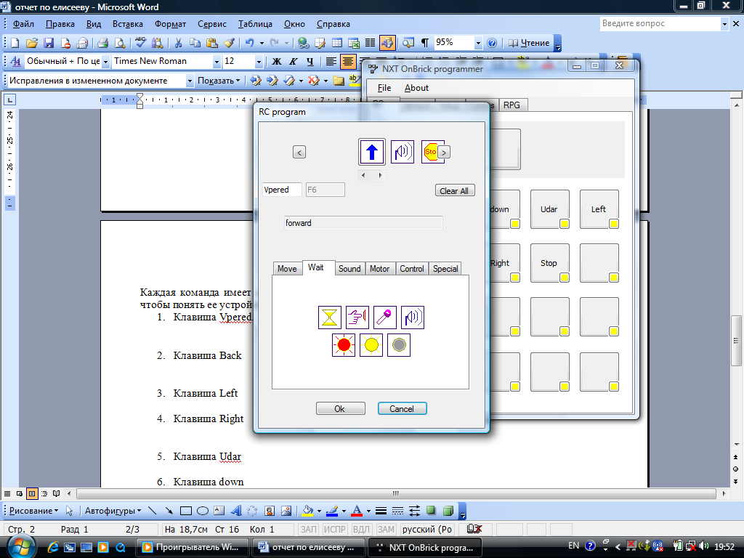Open the Вставка menu in Word

tap(128, 24)
